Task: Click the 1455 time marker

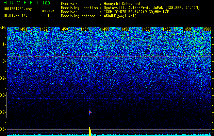Action: [105, 29]
